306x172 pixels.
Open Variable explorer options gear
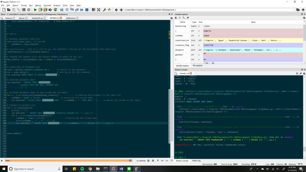coord(304,18)
